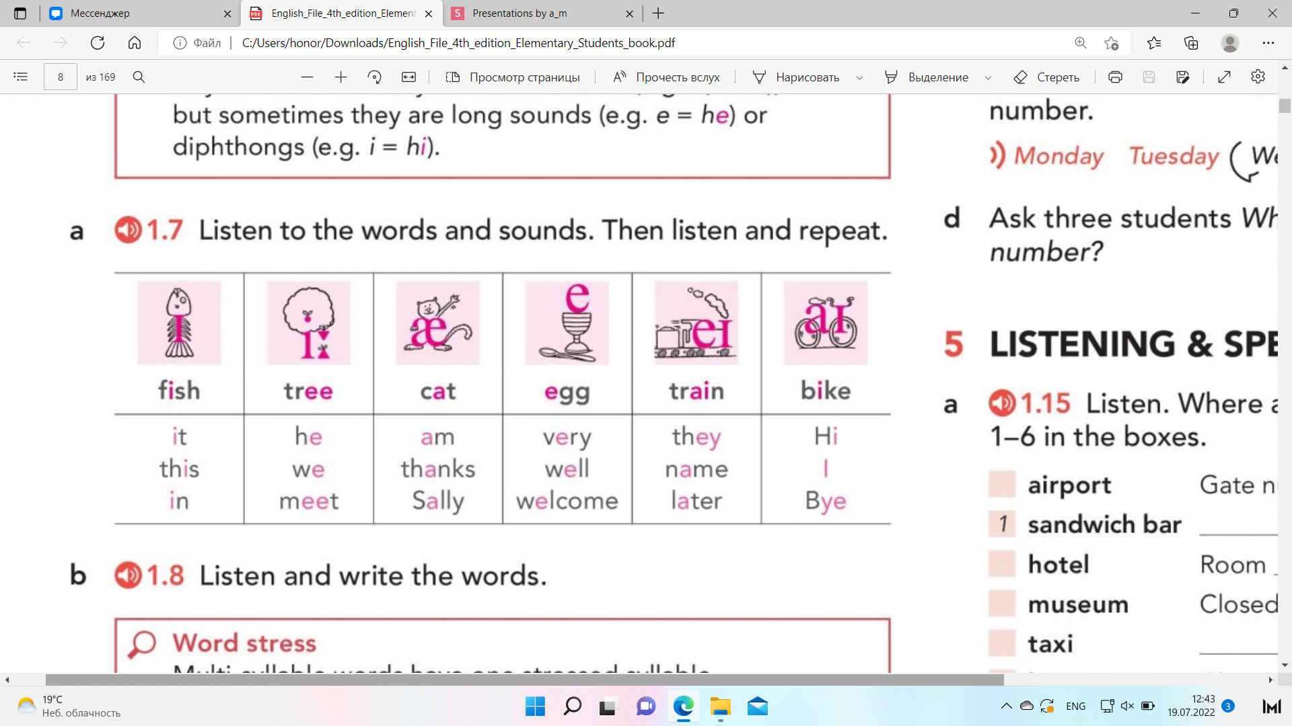Image resolution: width=1292 pixels, height=726 pixels.
Task: Open hidden system tray icons chevron
Action: click(x=1006, y=706)
